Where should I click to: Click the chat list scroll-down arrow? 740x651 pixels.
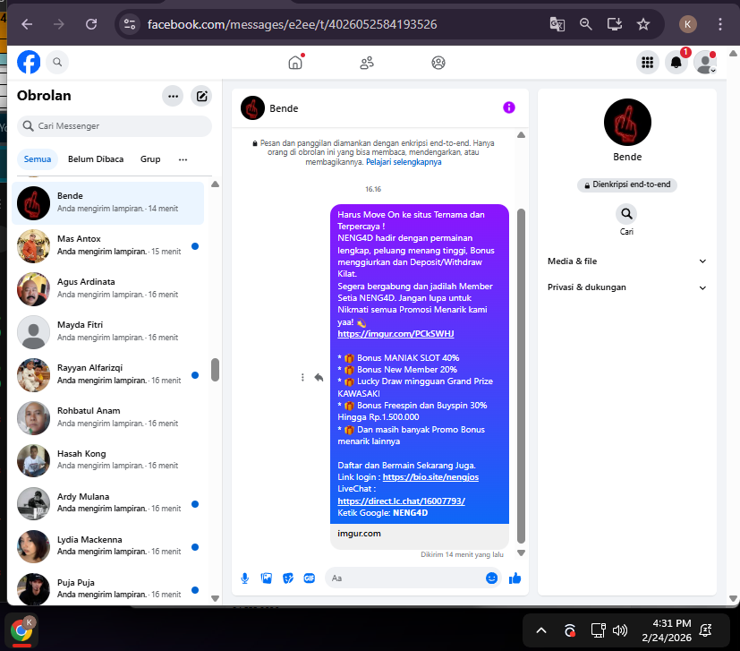pyautogui.click(x=216, y=598)
